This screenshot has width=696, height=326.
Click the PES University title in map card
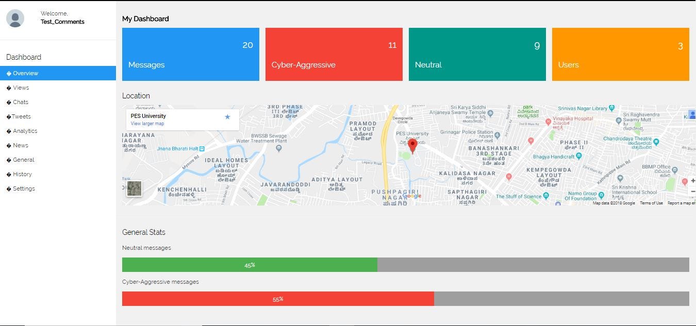tap(148, 116)
